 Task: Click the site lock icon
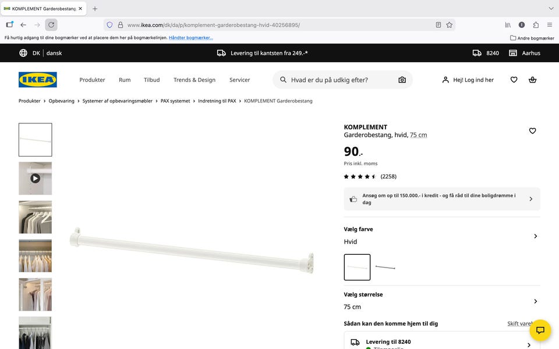[x=121, y=25]
